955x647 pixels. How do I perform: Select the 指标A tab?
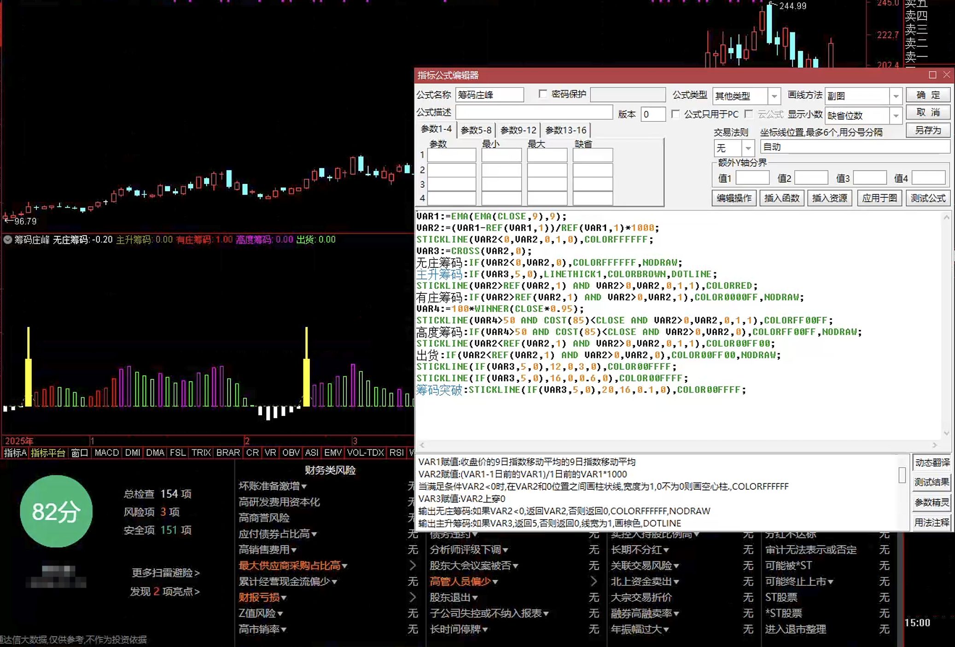click(15, 453)
